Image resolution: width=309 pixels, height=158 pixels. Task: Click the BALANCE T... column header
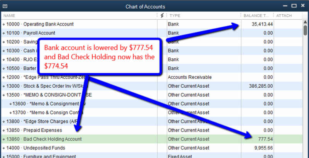pyautogui.click(x=256, y=15)
